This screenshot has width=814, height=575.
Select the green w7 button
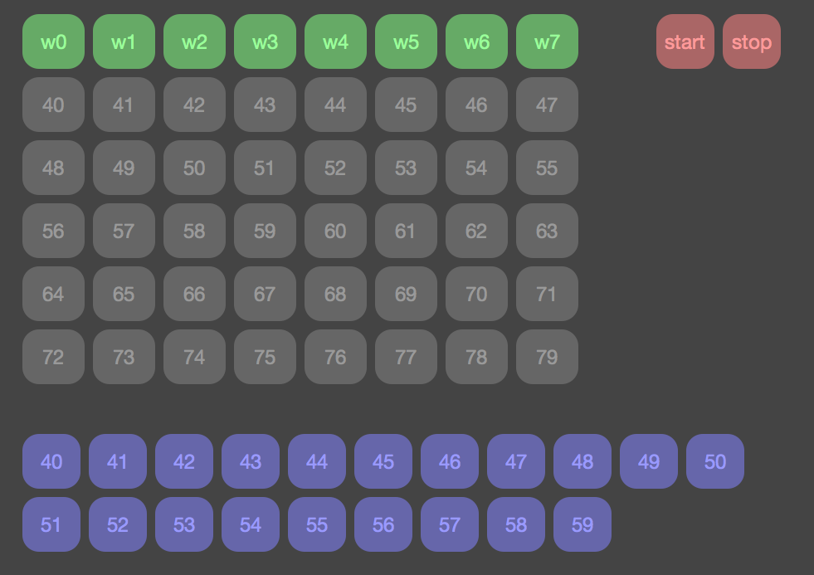547,41
